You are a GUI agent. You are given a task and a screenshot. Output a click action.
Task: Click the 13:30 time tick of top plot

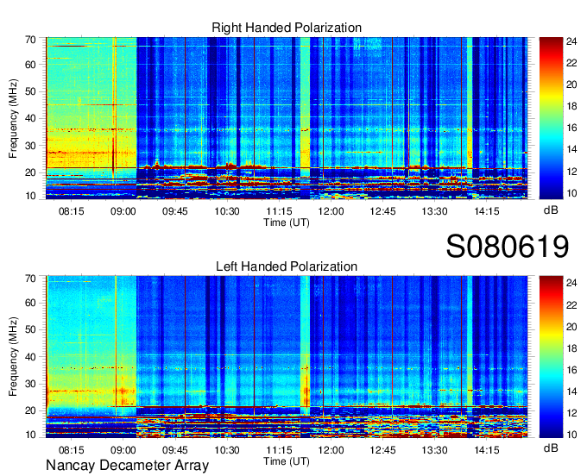(434, 211)
